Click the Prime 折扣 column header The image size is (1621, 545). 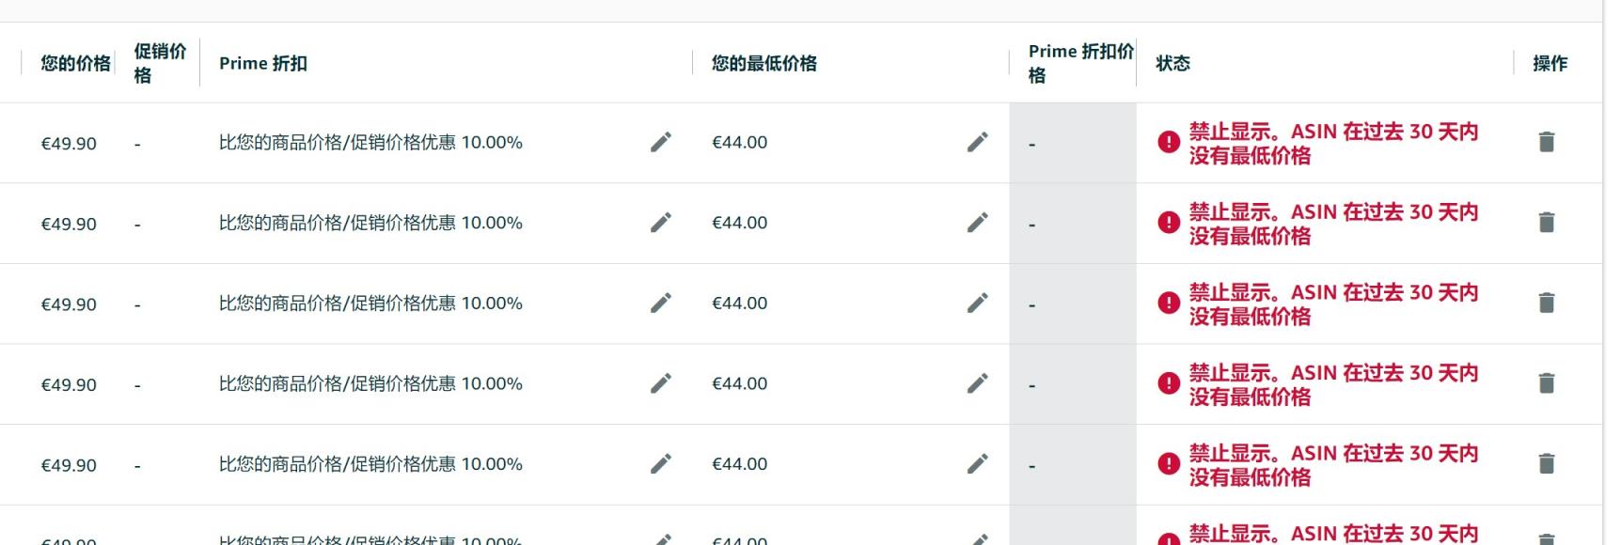coord(263,63)
